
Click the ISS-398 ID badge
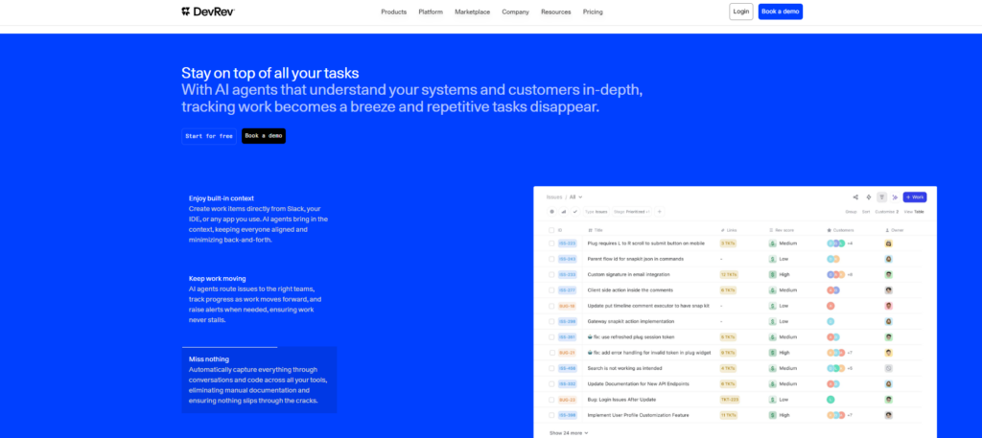pyautogui.click(x=568, y=415)
